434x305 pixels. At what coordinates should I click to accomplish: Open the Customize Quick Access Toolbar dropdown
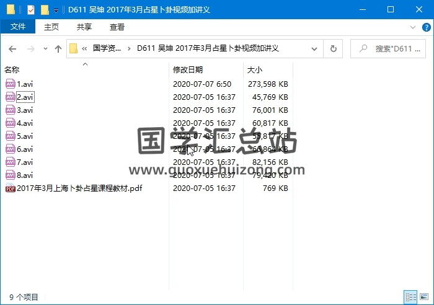pos(56,11)
